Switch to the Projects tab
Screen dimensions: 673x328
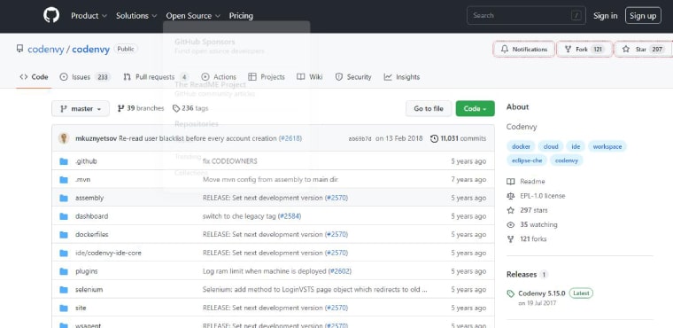267,77
